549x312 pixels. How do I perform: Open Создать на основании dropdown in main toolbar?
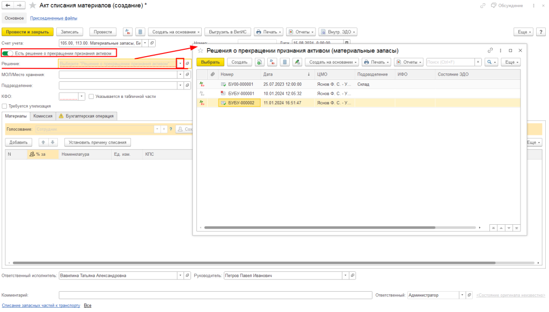pos(174,32)
